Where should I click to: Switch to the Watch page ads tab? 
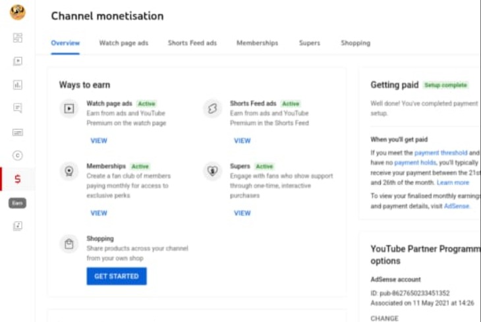tap(124, 43)
